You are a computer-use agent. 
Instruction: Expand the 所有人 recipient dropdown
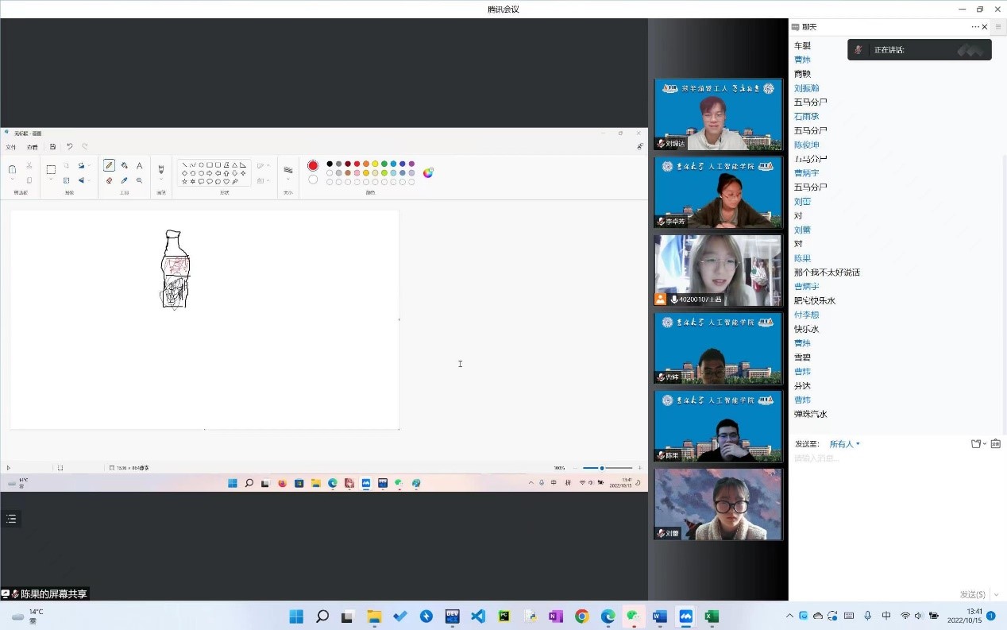(845, 444)
